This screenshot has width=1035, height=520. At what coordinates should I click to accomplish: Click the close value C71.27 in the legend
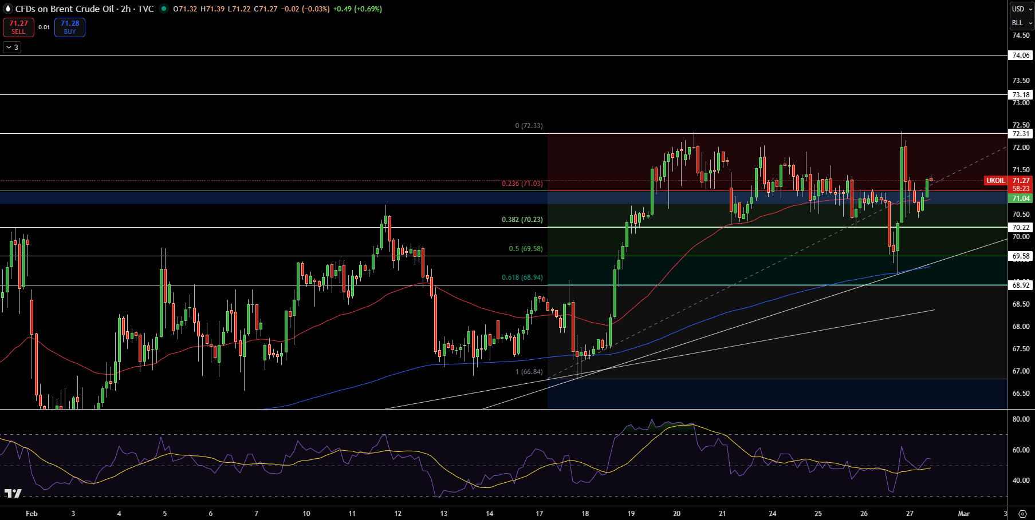pos(266,9)
